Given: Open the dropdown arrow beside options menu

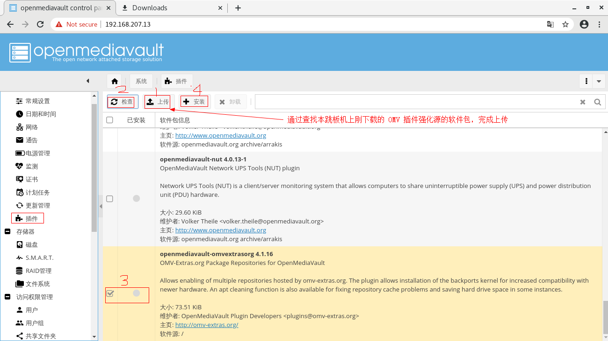Looking at the screenshot, I should [x=599, y=81].
